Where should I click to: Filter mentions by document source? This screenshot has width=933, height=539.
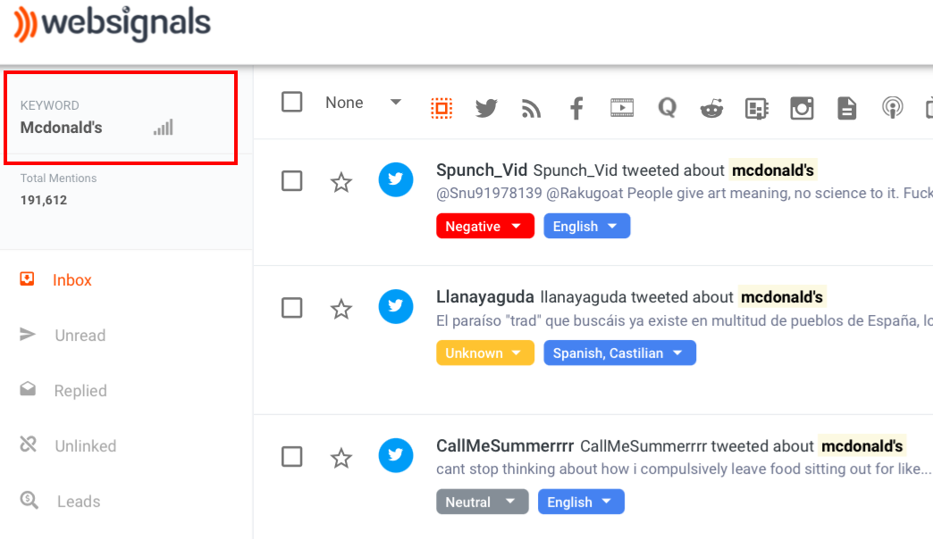pos(846,108)
